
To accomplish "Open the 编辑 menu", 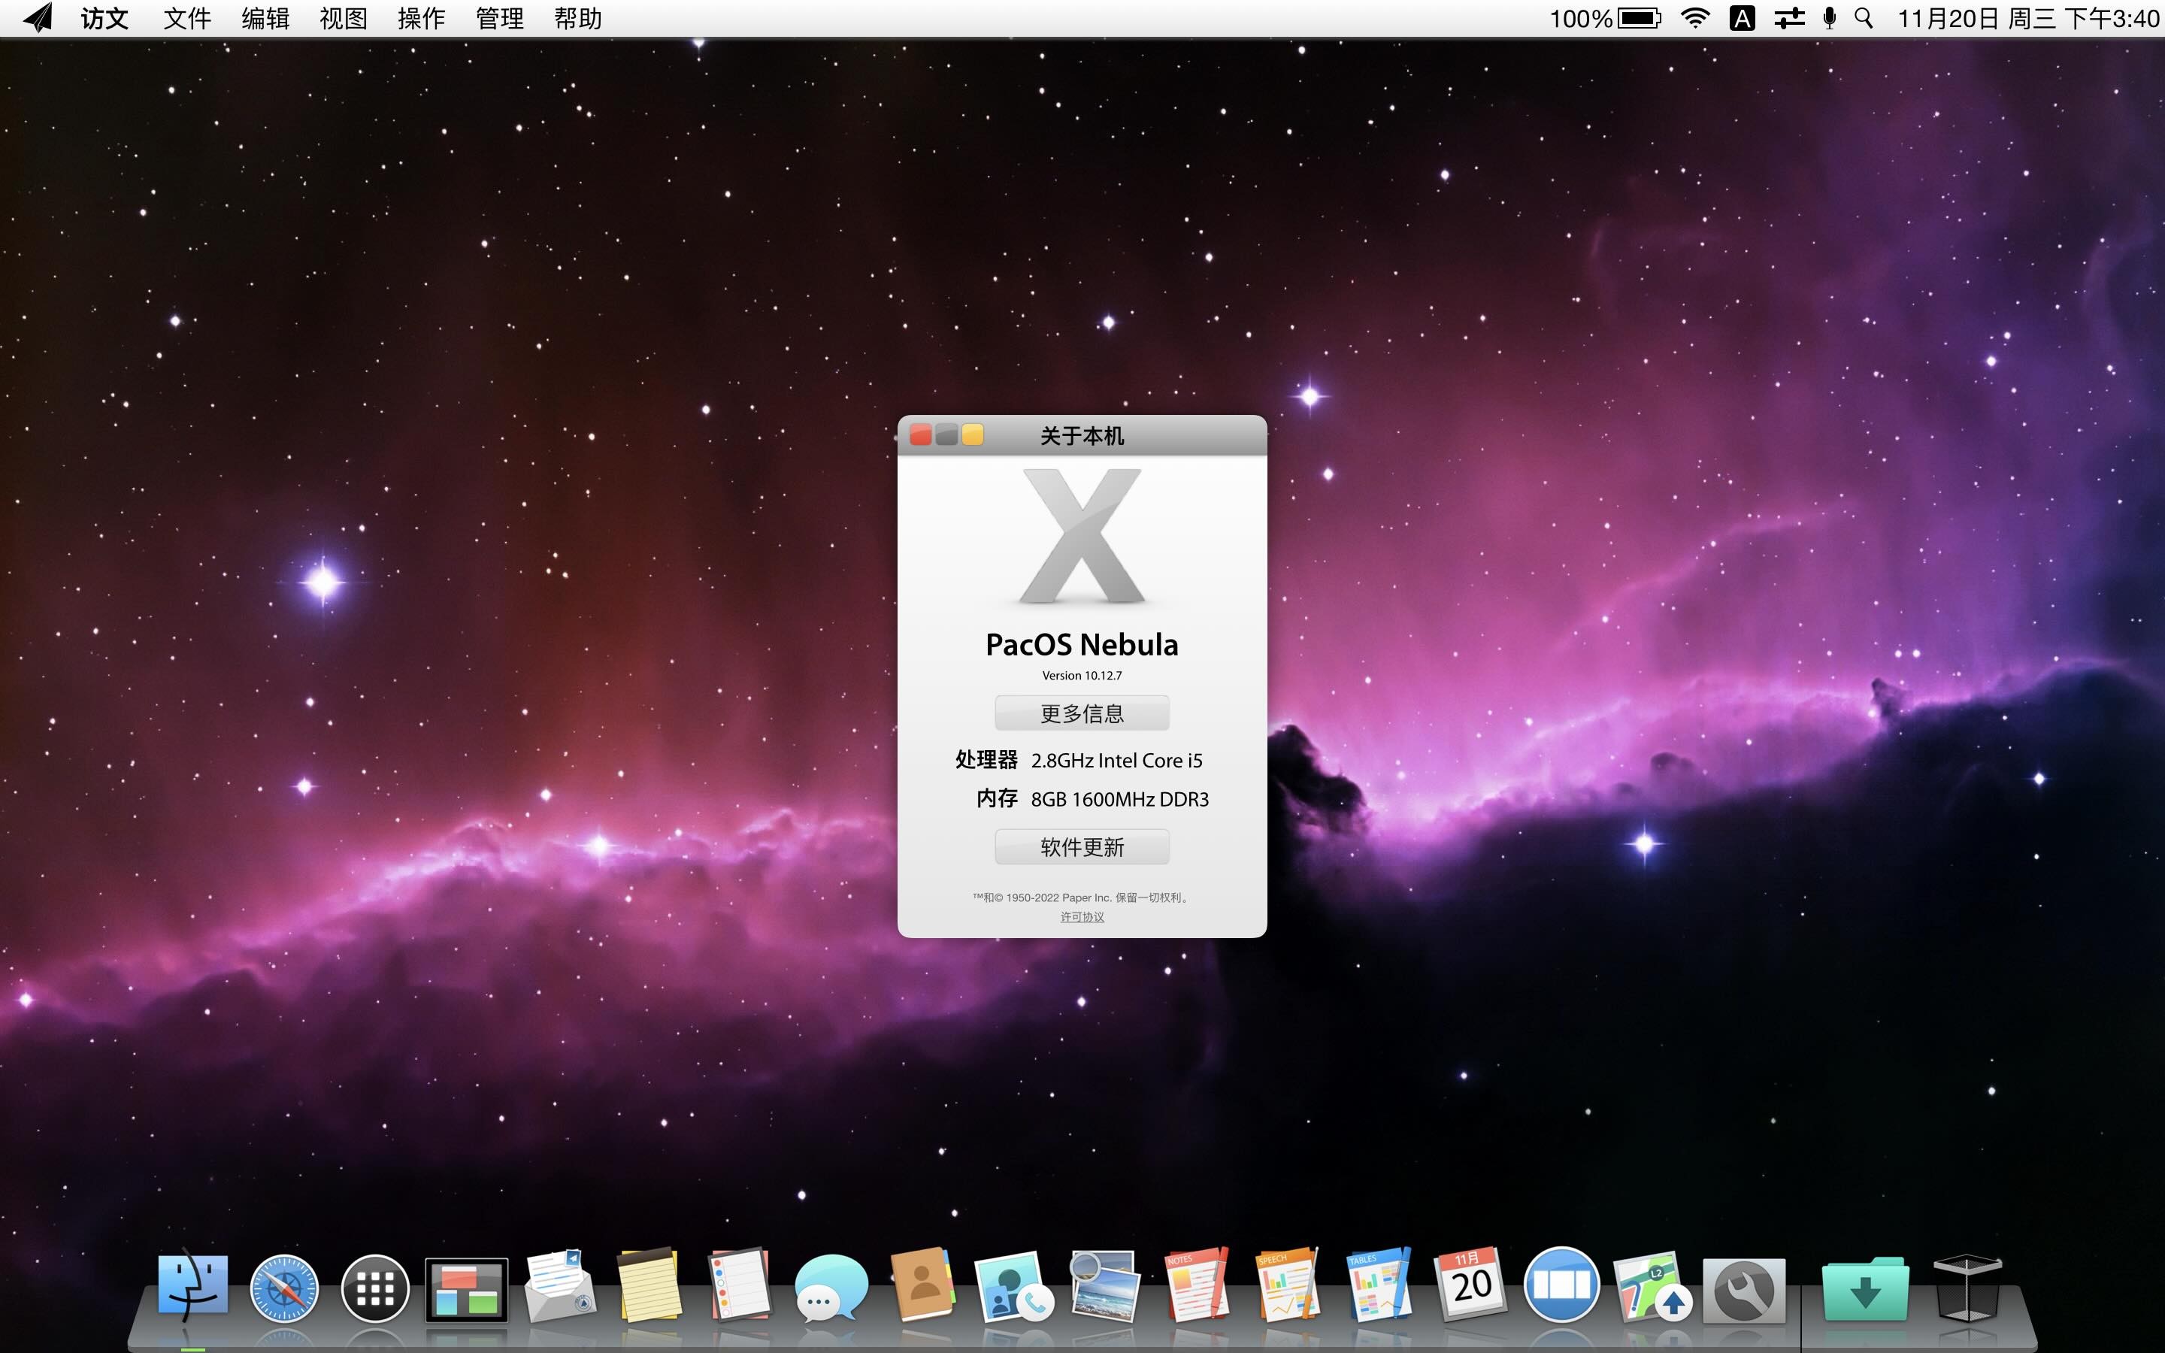I will [x=265, y=18].
